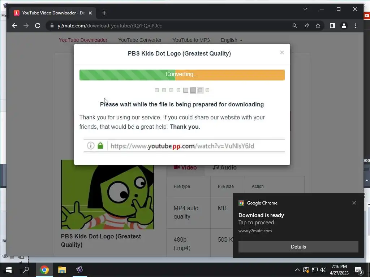Click the Download is ready notification text
This screenshot has height=277, width=370.
(261, 215)
